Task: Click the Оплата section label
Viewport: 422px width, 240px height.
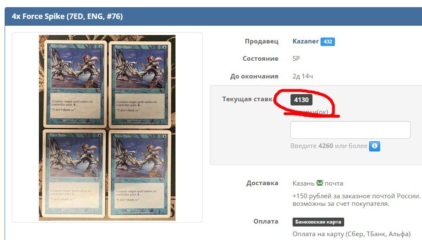Action: (x=266, y=221)
